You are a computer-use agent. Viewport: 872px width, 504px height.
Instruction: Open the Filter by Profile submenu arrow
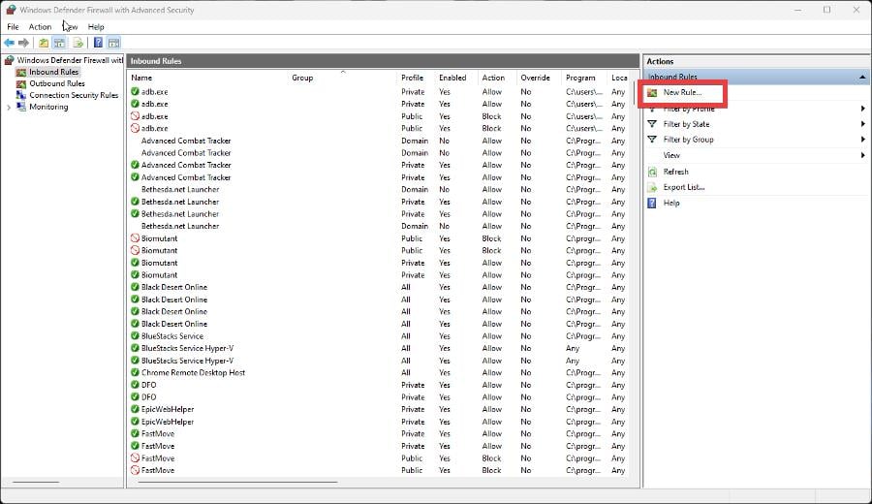click(x=862, y=109)
